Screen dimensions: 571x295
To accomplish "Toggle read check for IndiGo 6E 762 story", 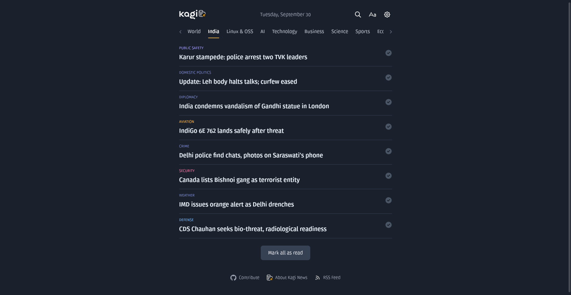I will click(x=388, y=127).
